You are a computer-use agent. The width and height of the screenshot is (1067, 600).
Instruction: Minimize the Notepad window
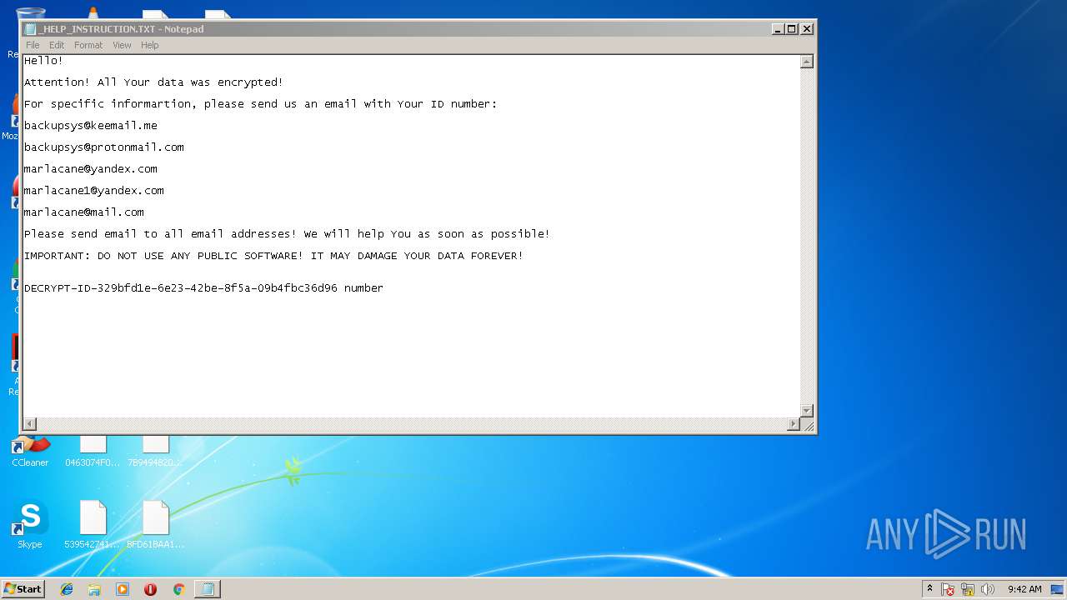[778, 28]
